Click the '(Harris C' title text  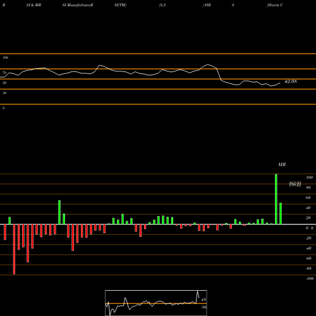275,5
